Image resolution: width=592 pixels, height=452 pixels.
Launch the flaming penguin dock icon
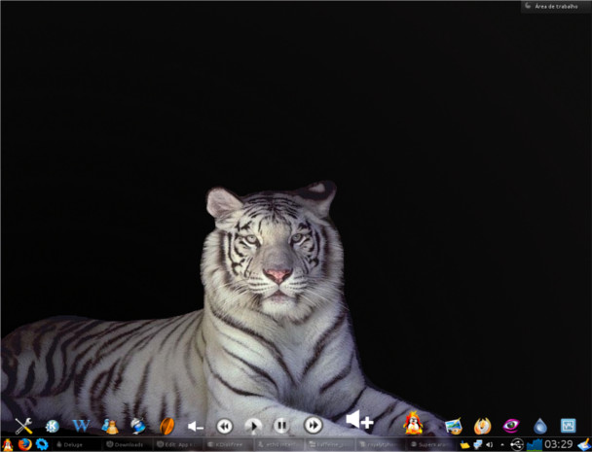(x=413, y=424)
